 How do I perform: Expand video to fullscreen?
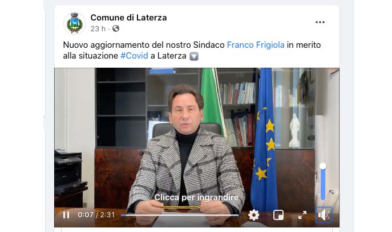302,215
